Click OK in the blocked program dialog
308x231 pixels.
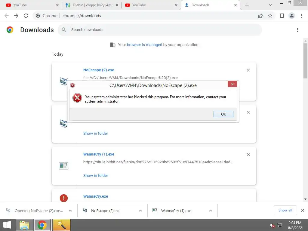pyautogui.click(x=223, y=114)
